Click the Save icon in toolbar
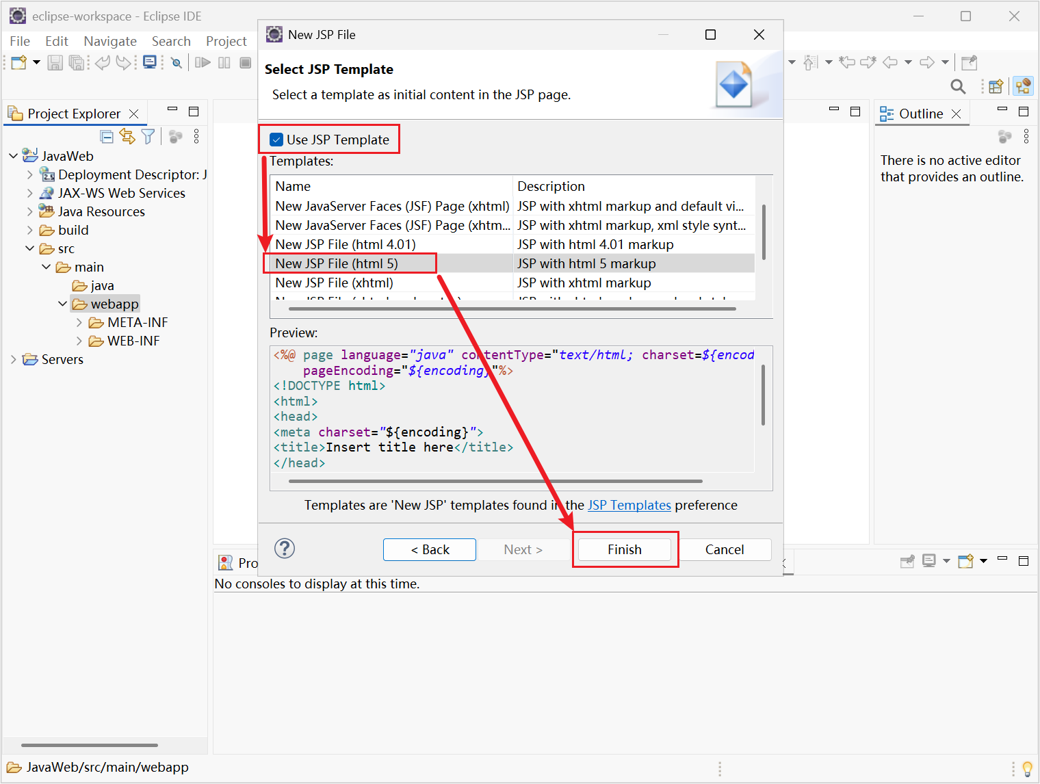The image size is (1040, 784). click(55, 63)
